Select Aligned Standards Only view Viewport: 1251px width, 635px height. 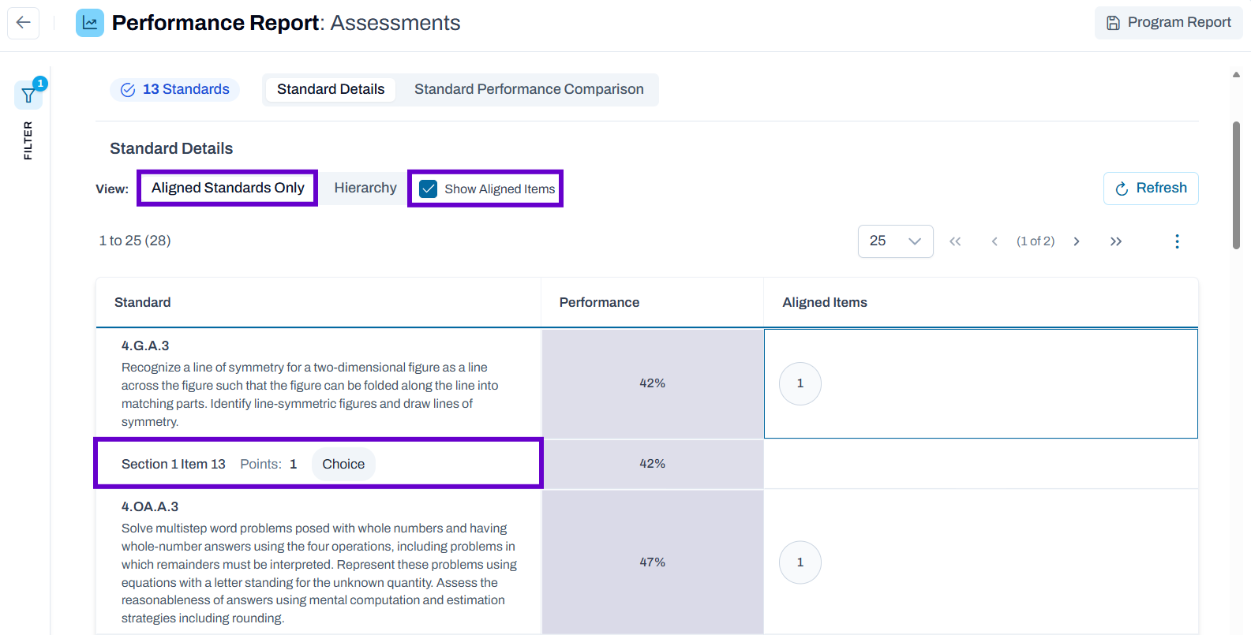pos(227,188)
